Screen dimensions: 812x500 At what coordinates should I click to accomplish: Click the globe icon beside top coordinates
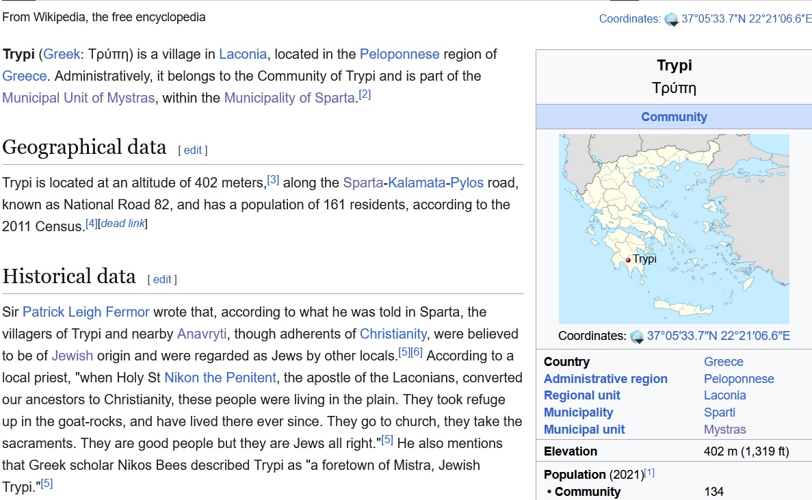[x=672, y=19]
